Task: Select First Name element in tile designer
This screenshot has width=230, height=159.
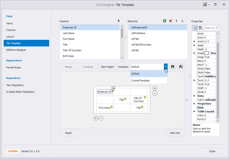Action: coord(104,108)
